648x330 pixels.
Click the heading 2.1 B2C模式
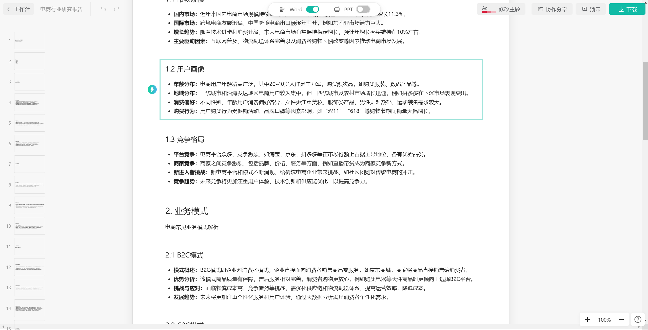(184, 255)
